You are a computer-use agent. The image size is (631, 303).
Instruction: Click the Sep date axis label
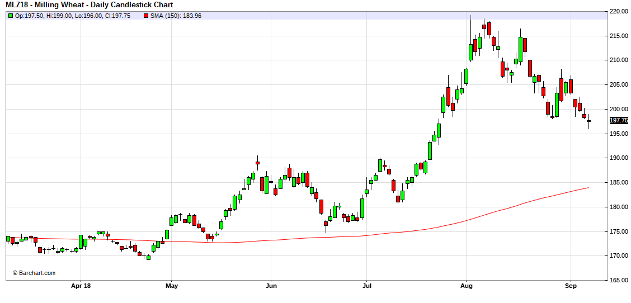pos(570,286)
